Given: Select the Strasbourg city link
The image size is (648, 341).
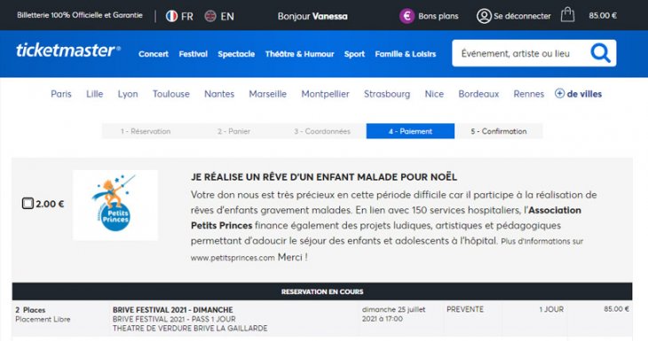Looking at the screenshot, I should pos(387,94).
